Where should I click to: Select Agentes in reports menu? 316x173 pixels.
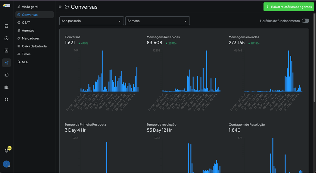[28, 30]
